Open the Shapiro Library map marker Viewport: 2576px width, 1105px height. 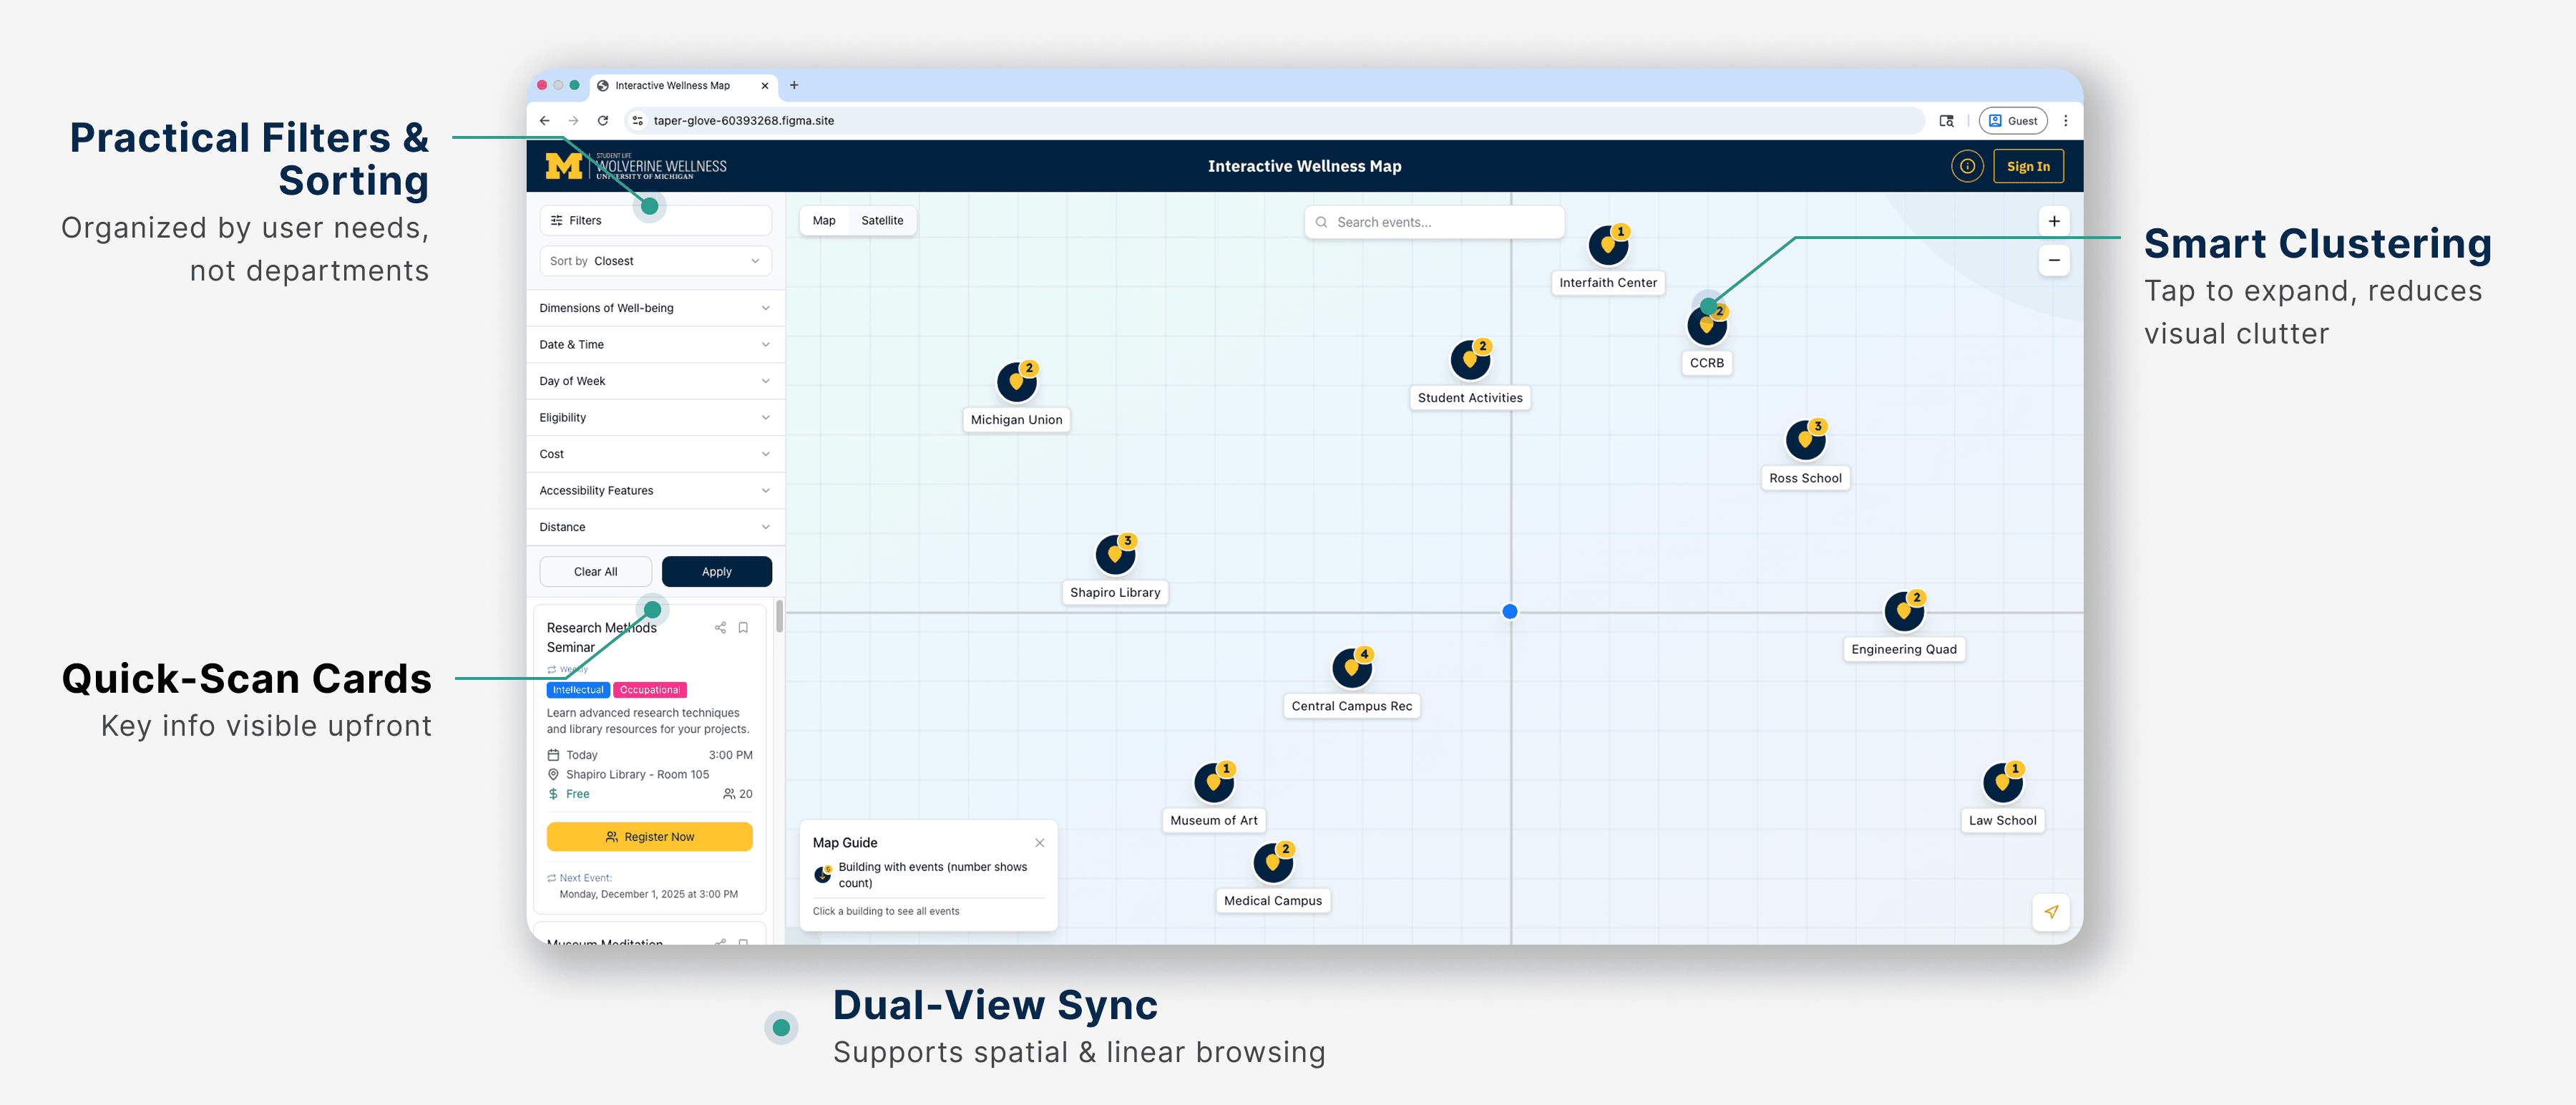tap(1115, 555)
